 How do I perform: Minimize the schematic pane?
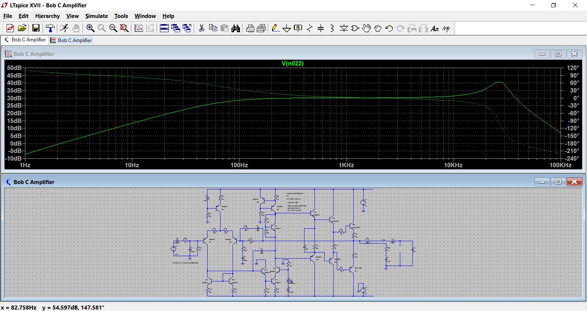542,182
